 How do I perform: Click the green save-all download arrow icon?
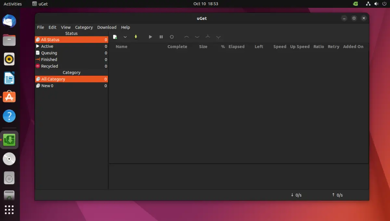pyautogui.click(x=136, y=37)
